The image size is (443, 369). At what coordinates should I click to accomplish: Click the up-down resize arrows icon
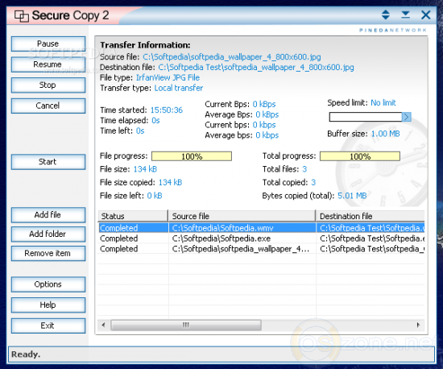385,15
